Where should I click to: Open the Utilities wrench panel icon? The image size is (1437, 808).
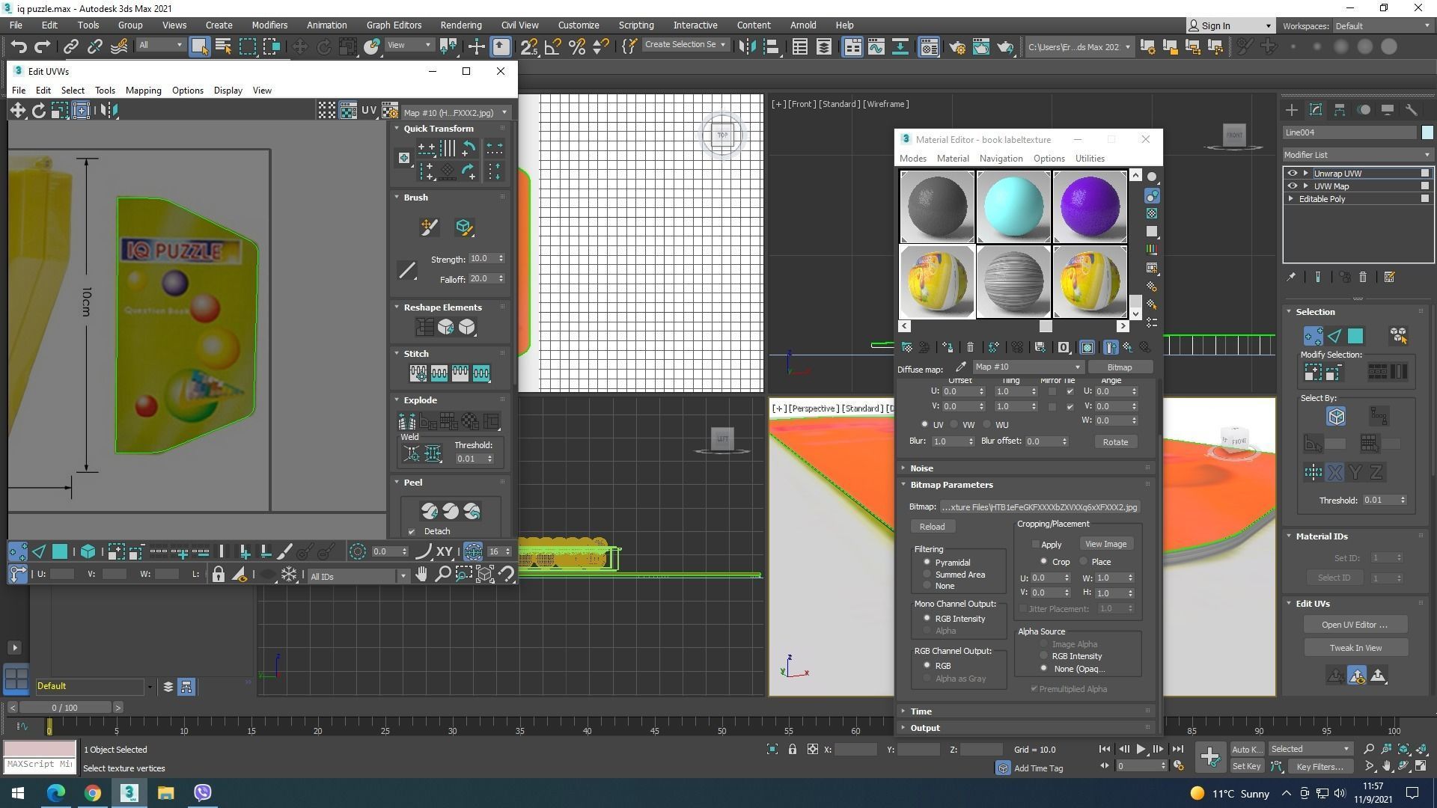(x=1412, y=110)
